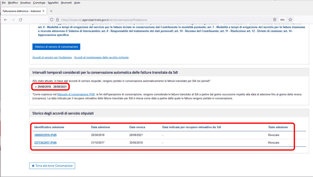
Task: Close the Fatturazione elettronica tab
Action: pos(43,11)
